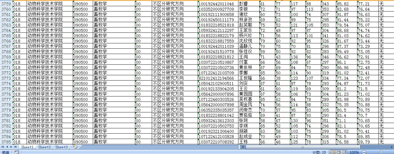Select row header 3778
Screen dimensions: 394x154
click(6, 105)
